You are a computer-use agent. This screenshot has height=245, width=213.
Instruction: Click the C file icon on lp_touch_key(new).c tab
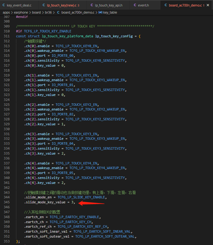(44, 5)
